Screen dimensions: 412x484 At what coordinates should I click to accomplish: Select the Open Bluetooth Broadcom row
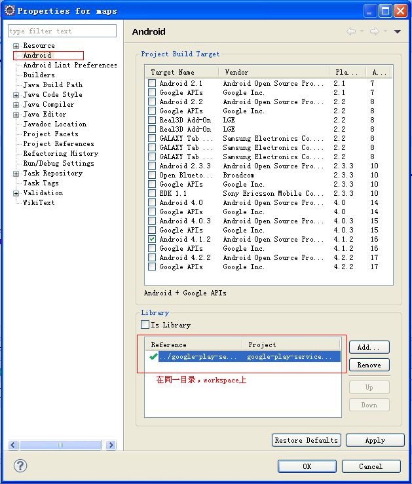pos(269,175)
